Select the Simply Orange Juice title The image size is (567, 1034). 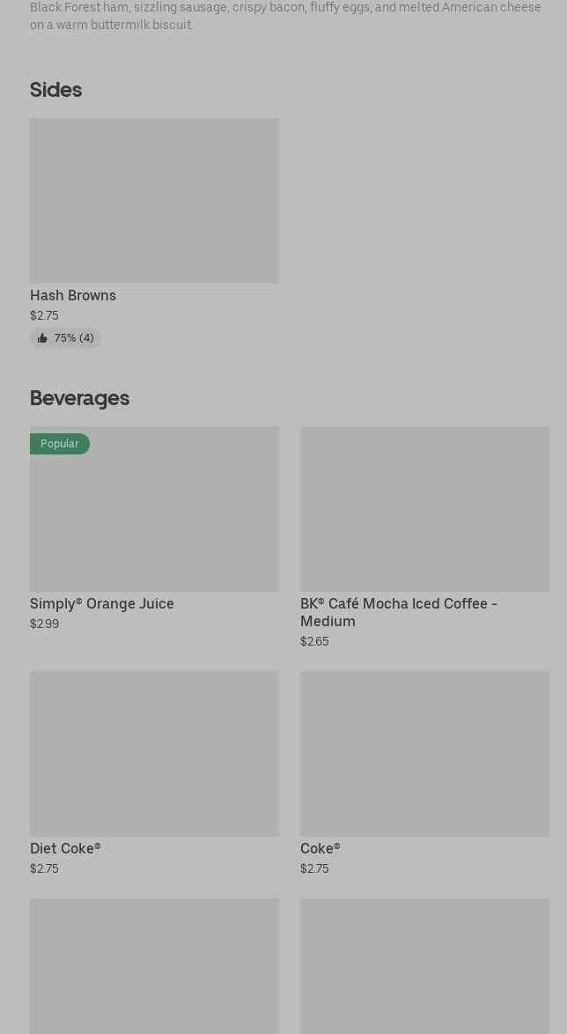coord(102,604)
